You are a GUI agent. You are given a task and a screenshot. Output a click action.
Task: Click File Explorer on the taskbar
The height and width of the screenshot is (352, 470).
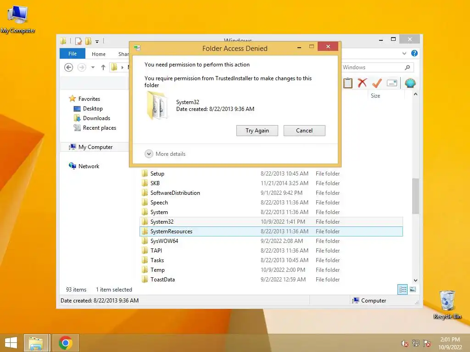pyautogui.click(x=36, y=343)
